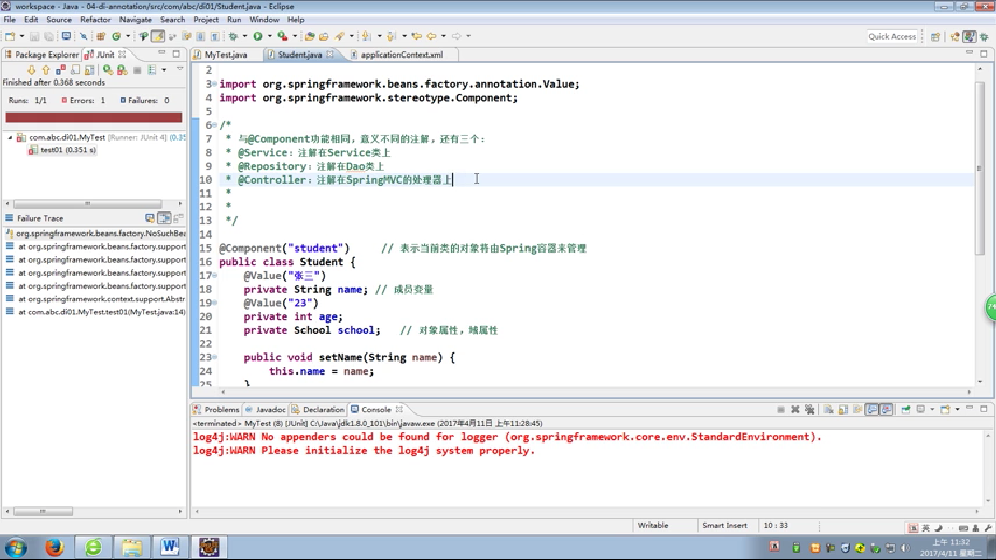Click JUnit test run history icon

pos(151,69)
